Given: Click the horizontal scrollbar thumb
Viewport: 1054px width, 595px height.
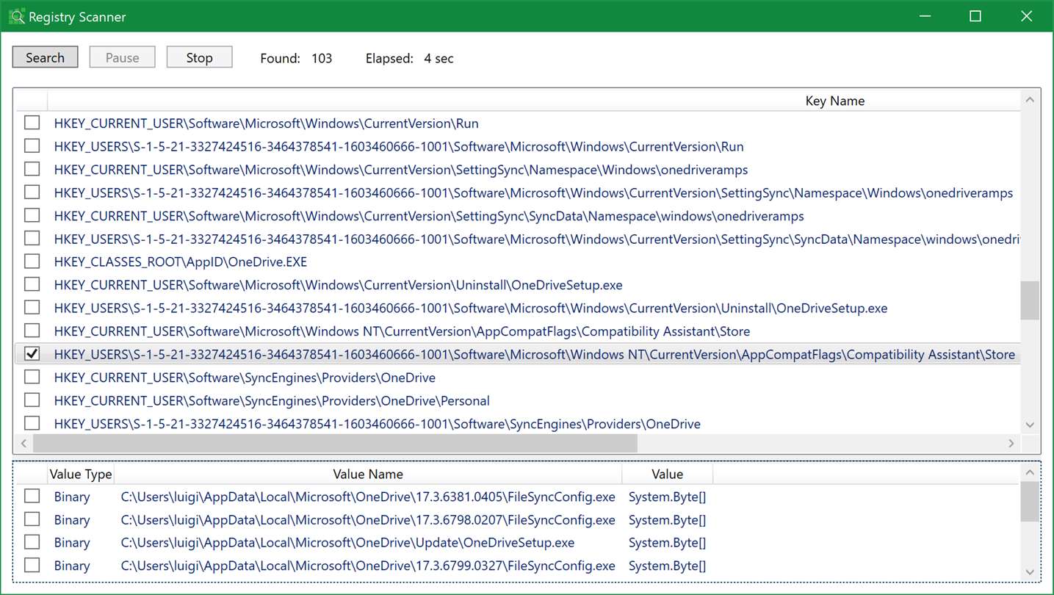Looking at the screenshot, I should coord(335,443).
